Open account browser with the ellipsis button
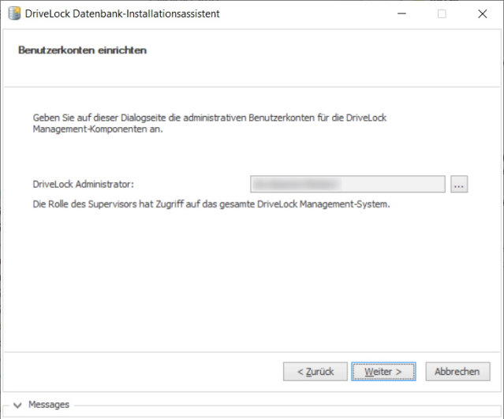Viewport: 504px width, 419px height. pyautogui.click(x=459, y=185)
